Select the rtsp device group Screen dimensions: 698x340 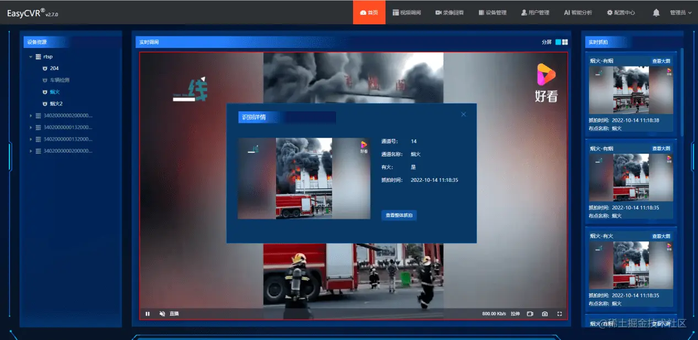point(48,57)
